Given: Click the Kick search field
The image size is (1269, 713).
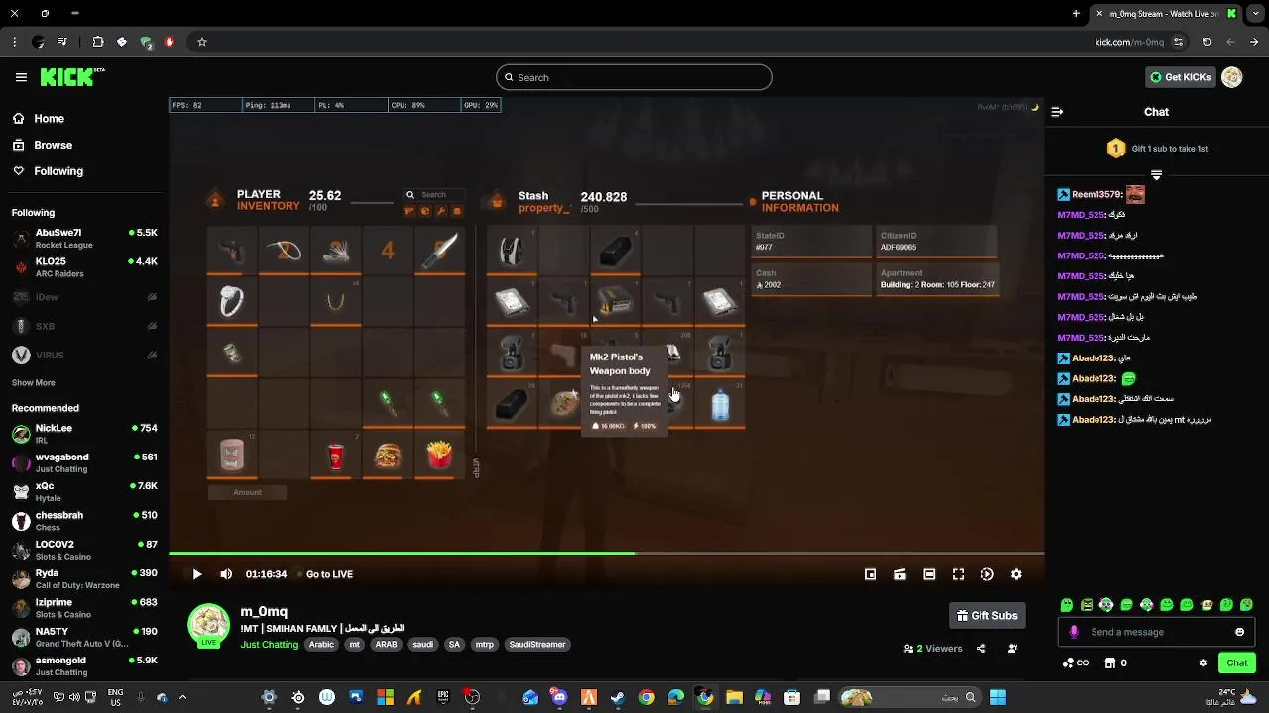Looking at the screenshot, I should (x=634, y=77).
